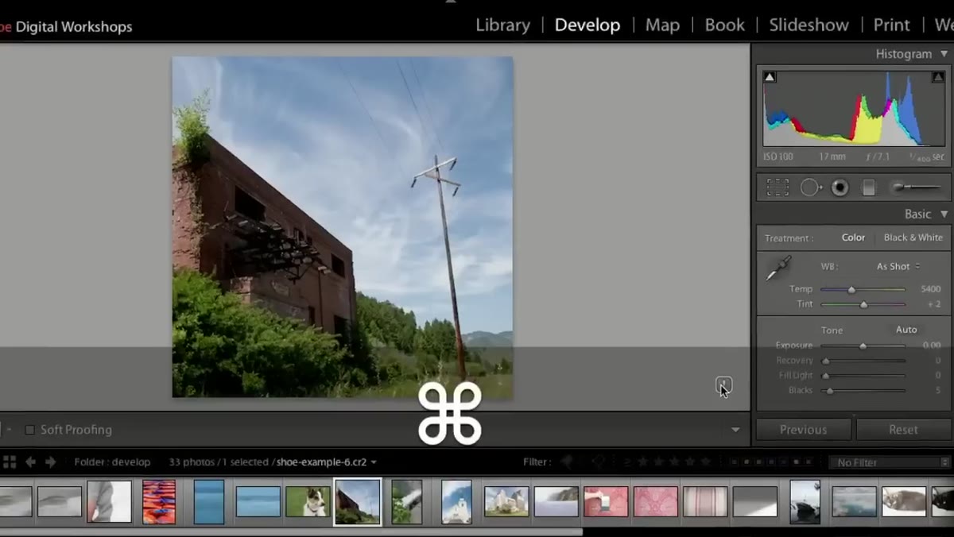Open the No Filter dropdown

(889, 462)
